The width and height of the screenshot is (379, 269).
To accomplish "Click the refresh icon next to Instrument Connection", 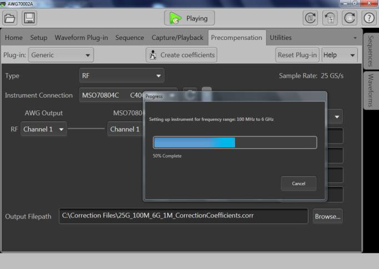I will 190,95.
